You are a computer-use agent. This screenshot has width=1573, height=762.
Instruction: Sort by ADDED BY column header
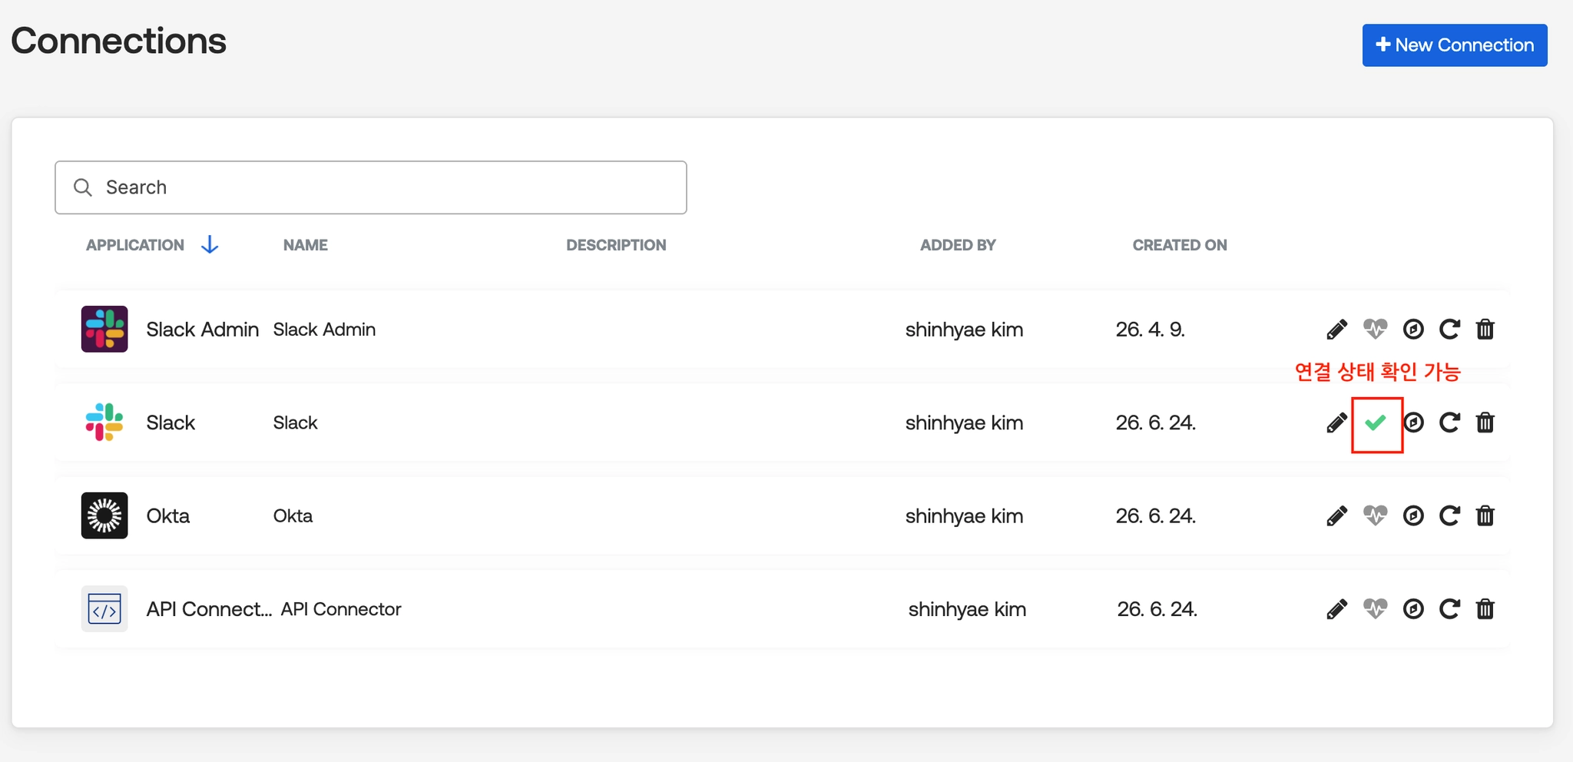pyautogui.click(x=958, y=245)
